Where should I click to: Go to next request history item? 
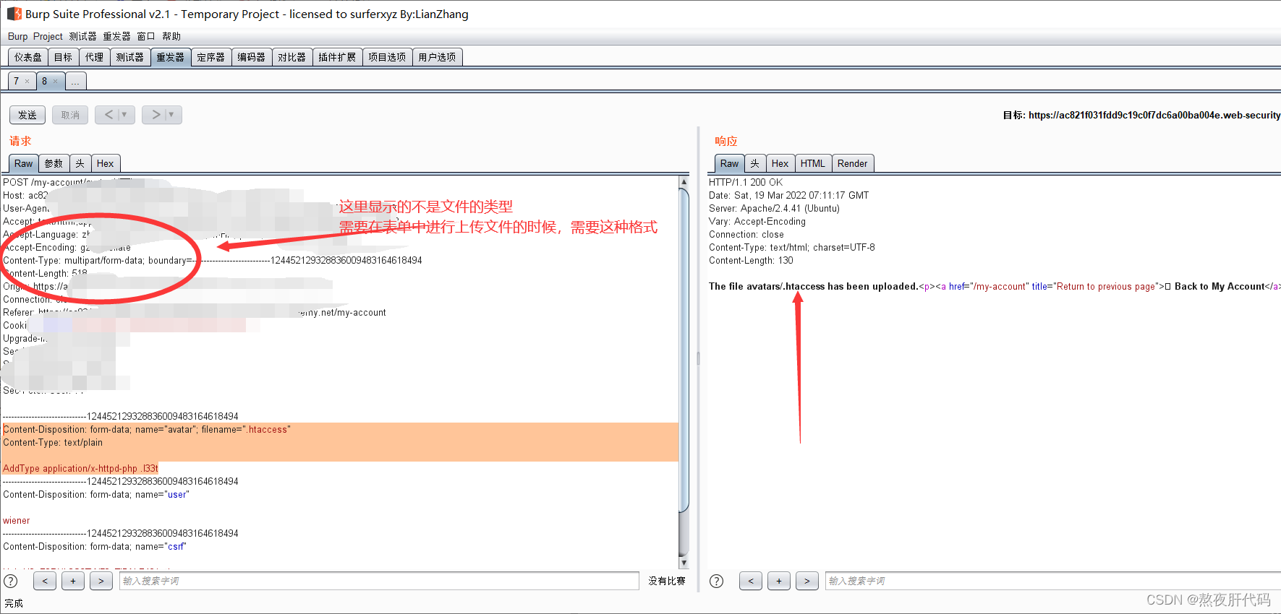(156, 115)
